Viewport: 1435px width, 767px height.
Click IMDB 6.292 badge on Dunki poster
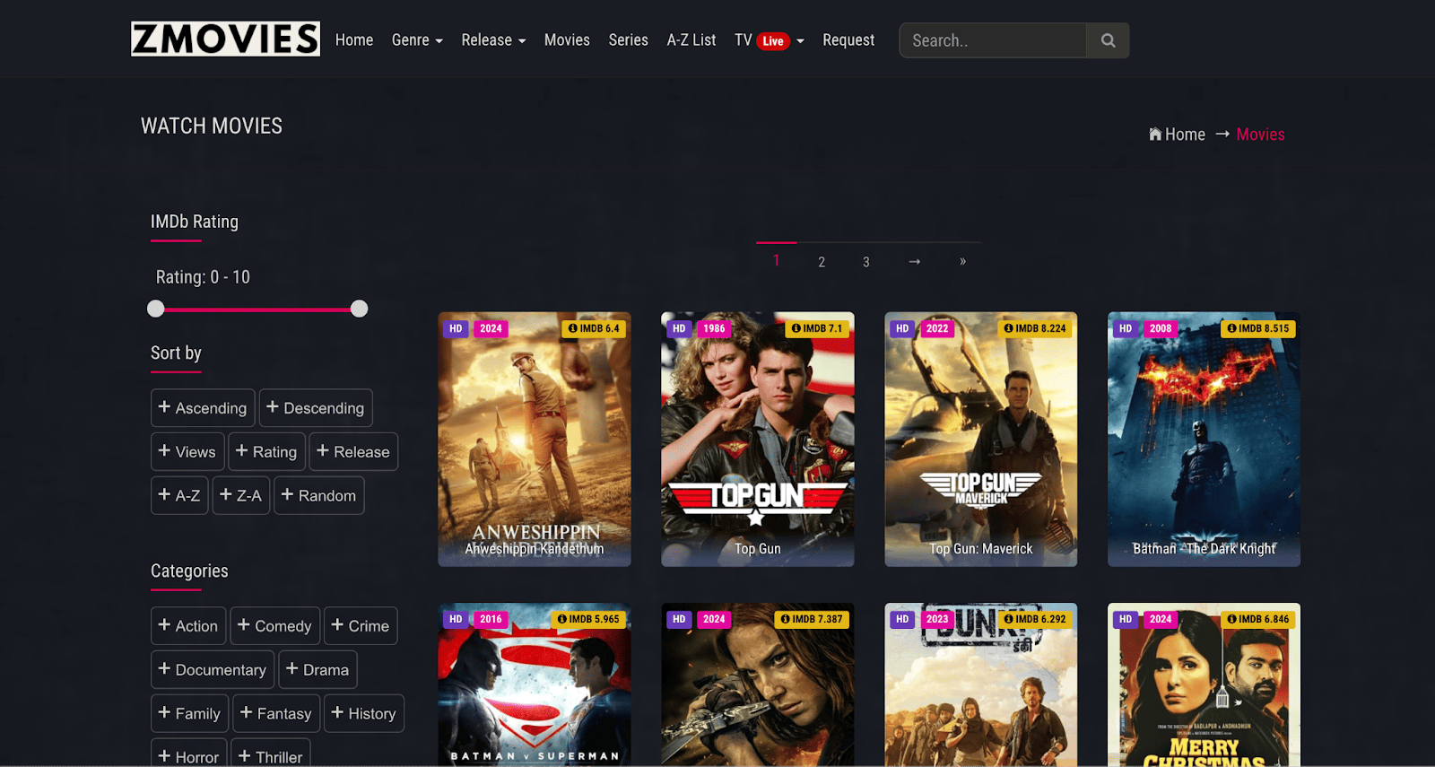coord(1035,619)
